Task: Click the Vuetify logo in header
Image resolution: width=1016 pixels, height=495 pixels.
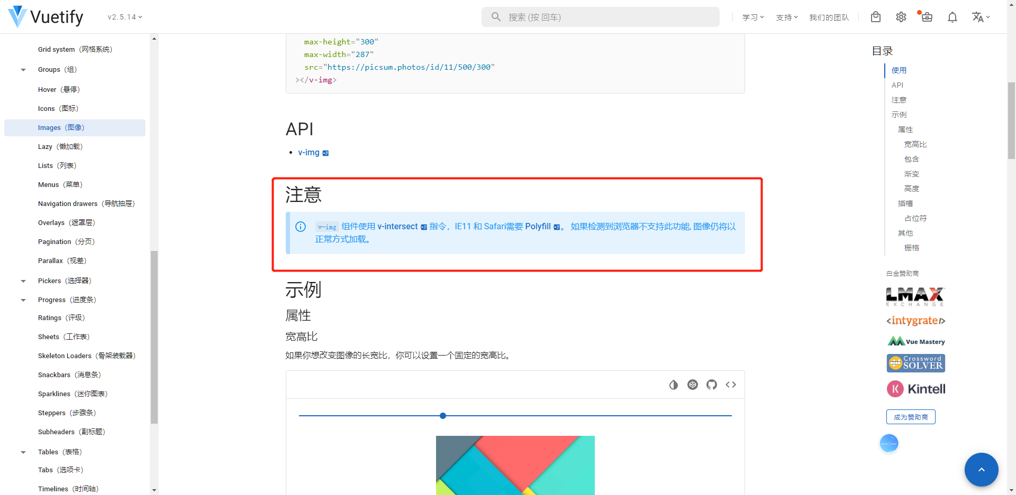Action: (x=46, y=17)
